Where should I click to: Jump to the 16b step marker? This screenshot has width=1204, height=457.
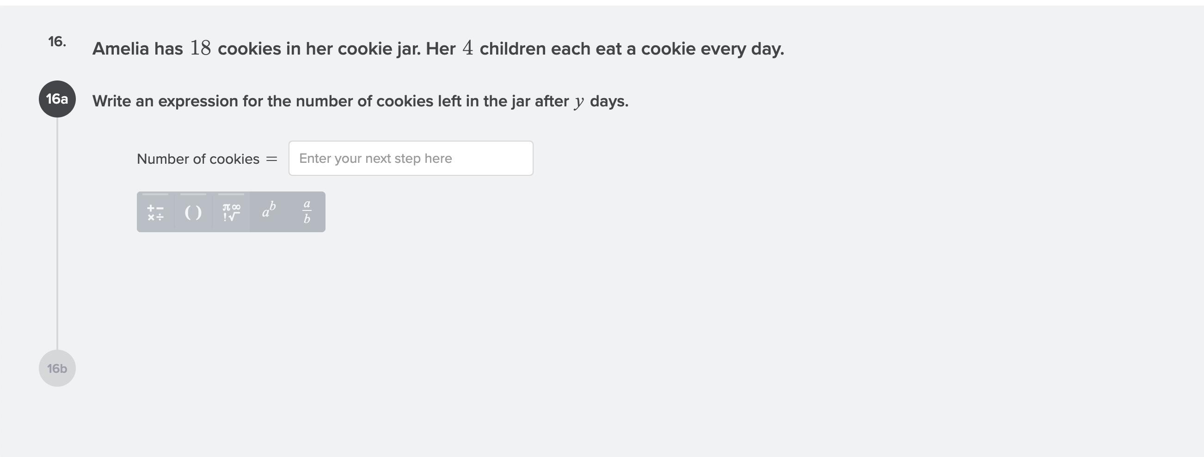57,369
